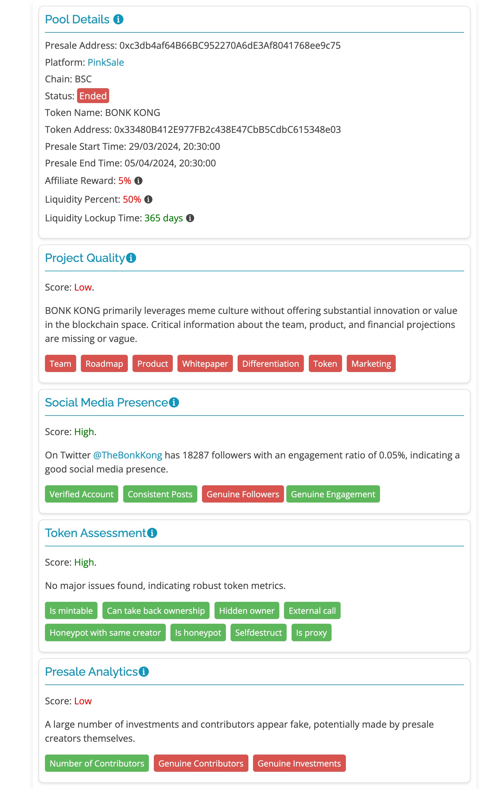Image resolution: width=488 pixels, height=789 pixels.
Task: Click the Number of Contributors tag
Action: tap(97, 764)
